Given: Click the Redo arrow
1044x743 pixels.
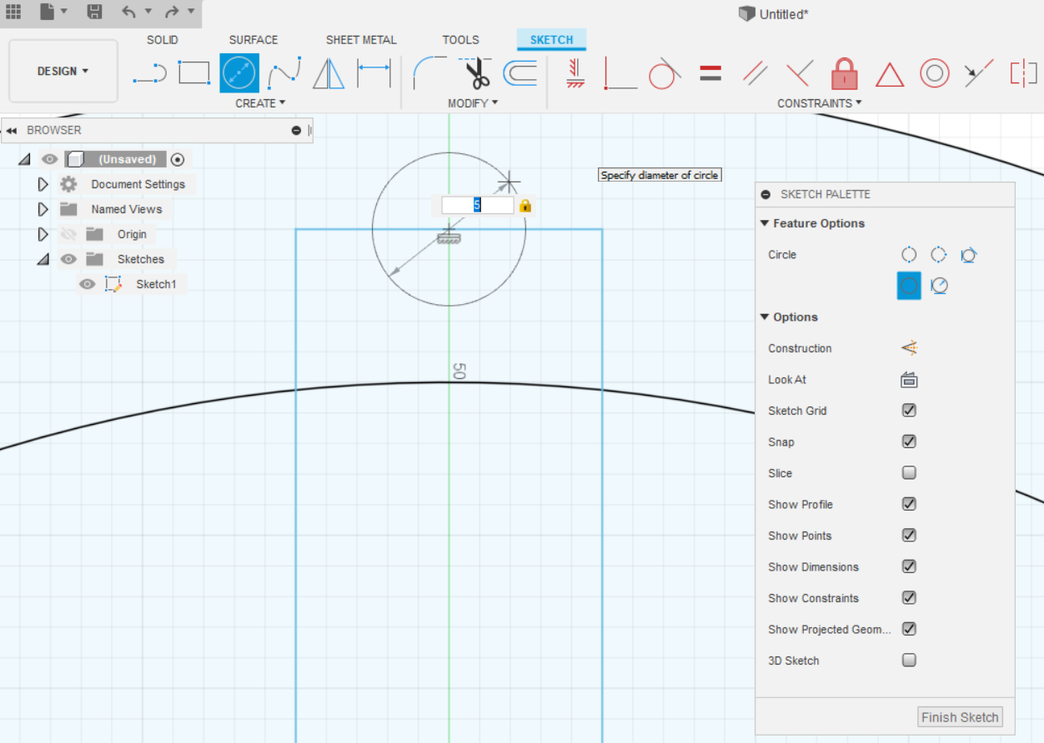Looking at the screenshot, I should coord(172,12).
